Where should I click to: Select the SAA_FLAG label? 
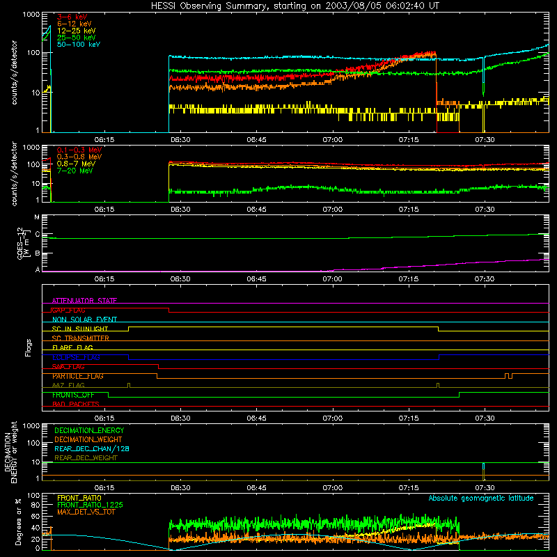pos(68,367)
